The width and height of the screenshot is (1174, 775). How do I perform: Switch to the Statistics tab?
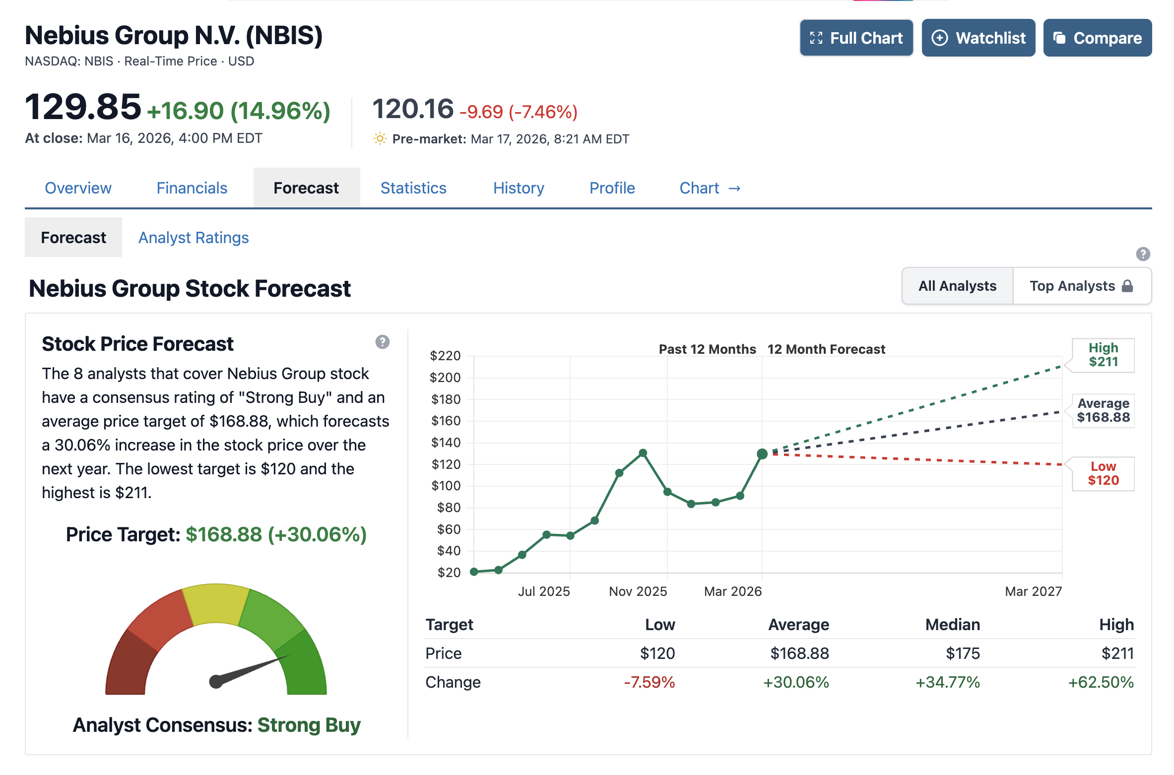pyautogui.click(x=413, y=188)
